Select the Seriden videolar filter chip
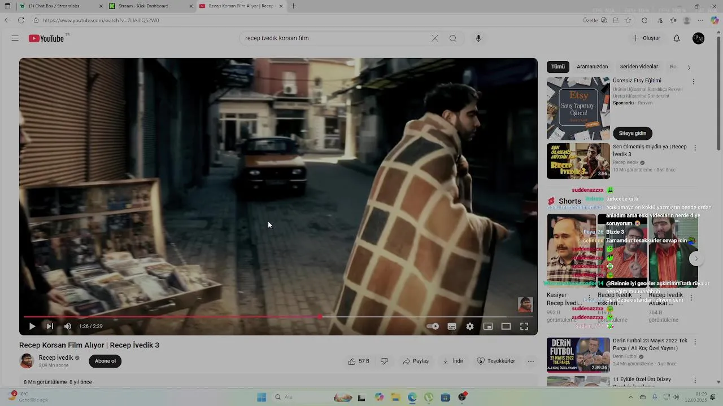The height and width of the screenshot is (406, 723). [x=639, y=67]
